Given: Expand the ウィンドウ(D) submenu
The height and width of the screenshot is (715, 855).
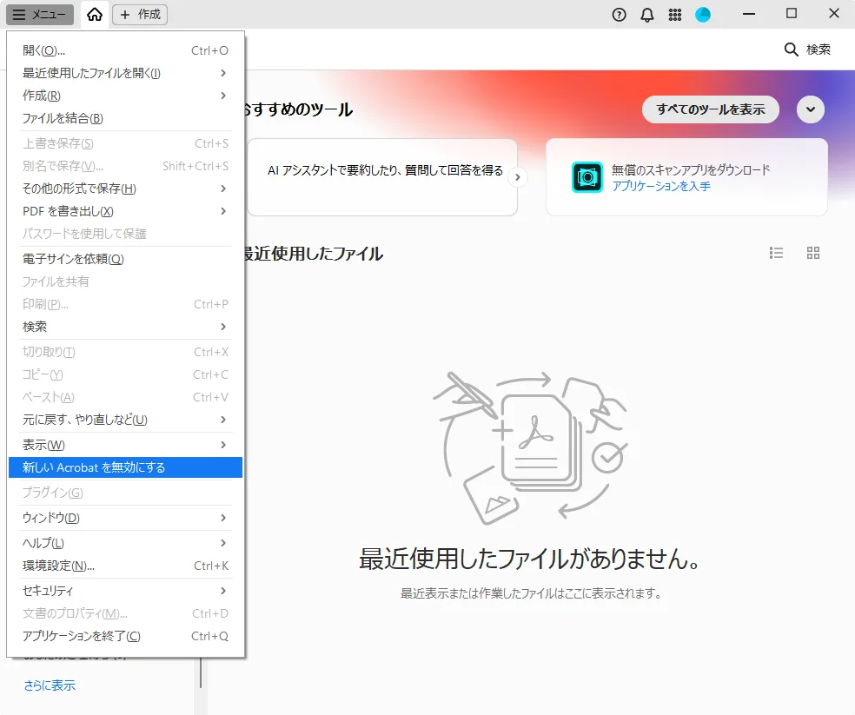Looking at the screenshot, I should tap(125, 518).
